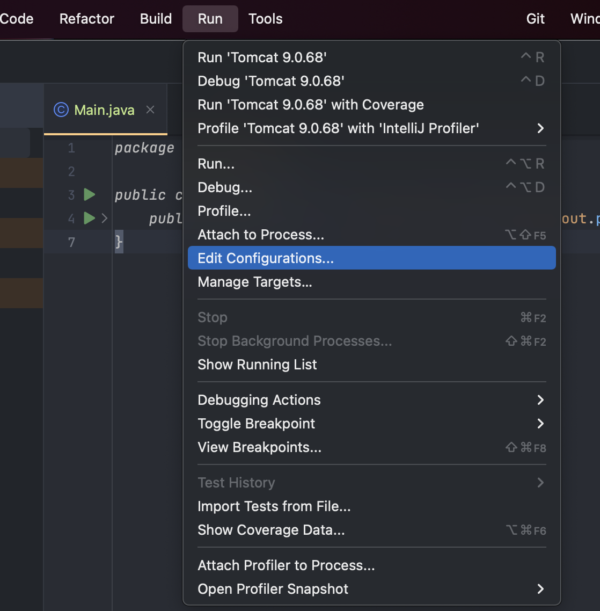Choose the Run... menu entry
Viewport: 600px width, 611px height.
click(372, 164)
